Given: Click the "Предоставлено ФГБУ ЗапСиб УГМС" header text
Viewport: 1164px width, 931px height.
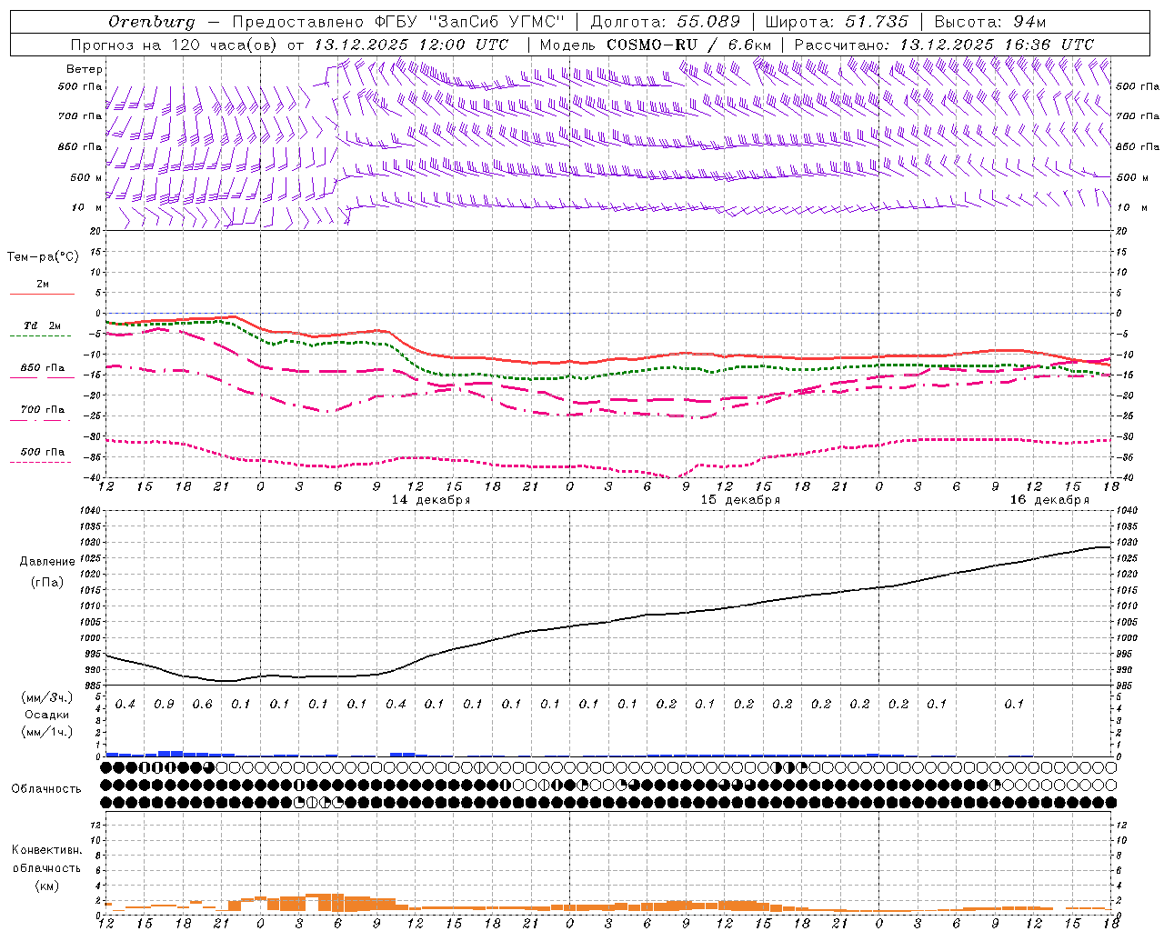Looking at the screenshot, I should pyautogui.click(x=399, y=22).
